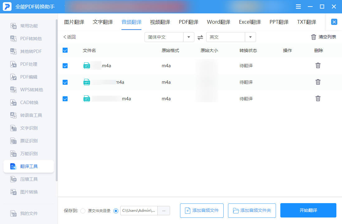The width and height of the screenshot is (342, 224).
Task: Go to PDF处理 in the sidebar
Action: point(29,64)
